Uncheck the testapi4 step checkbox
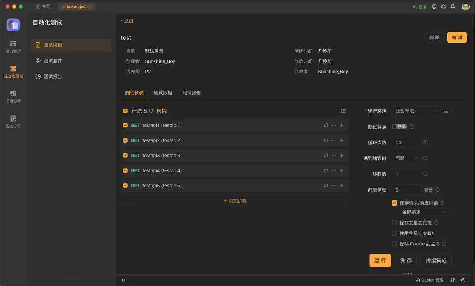Screen dimensions: 475x286 click(x=125, y=171)
